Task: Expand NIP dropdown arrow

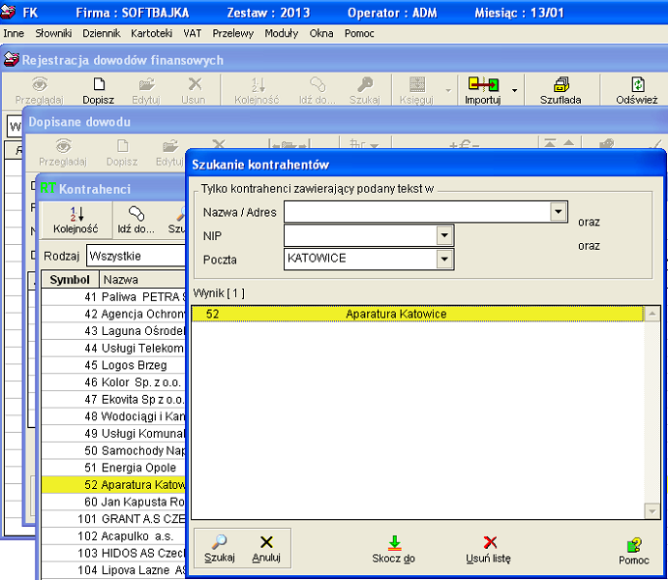Action: point(444,235)
